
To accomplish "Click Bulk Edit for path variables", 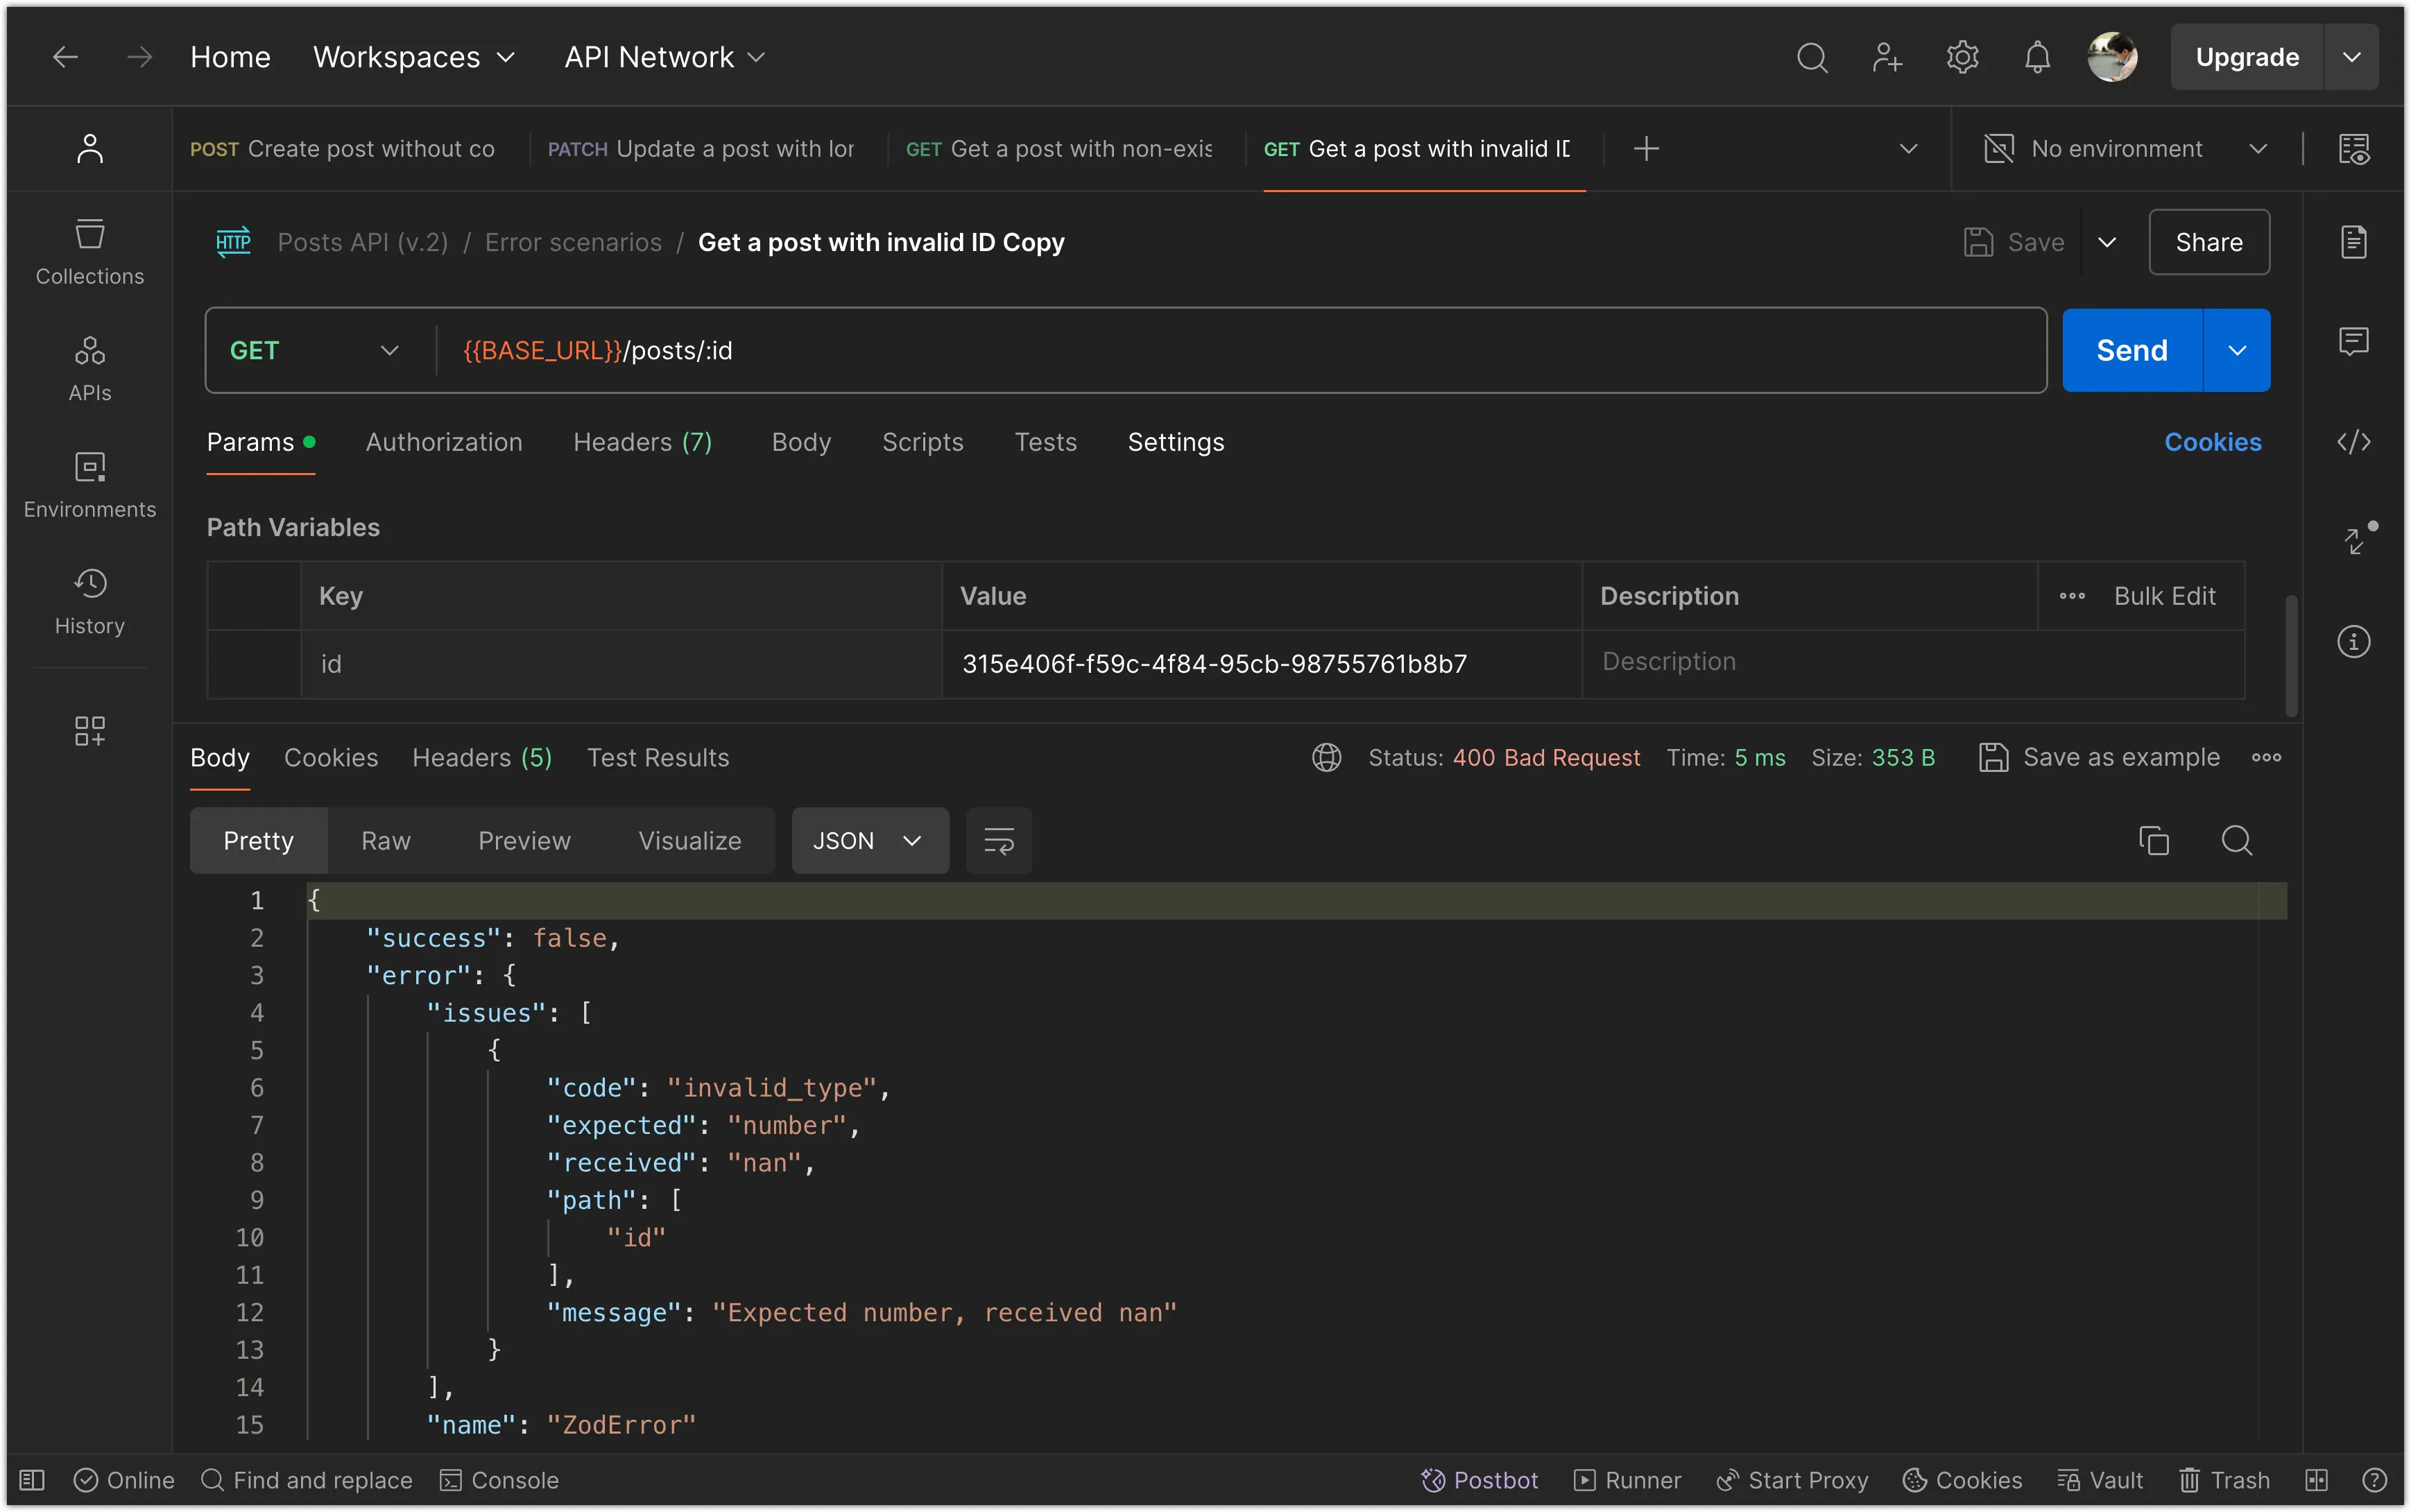I will tap(2164, 596).
